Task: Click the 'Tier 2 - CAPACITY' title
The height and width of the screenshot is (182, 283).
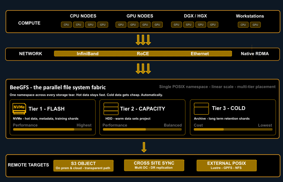Action: click(x=143, y=109)
